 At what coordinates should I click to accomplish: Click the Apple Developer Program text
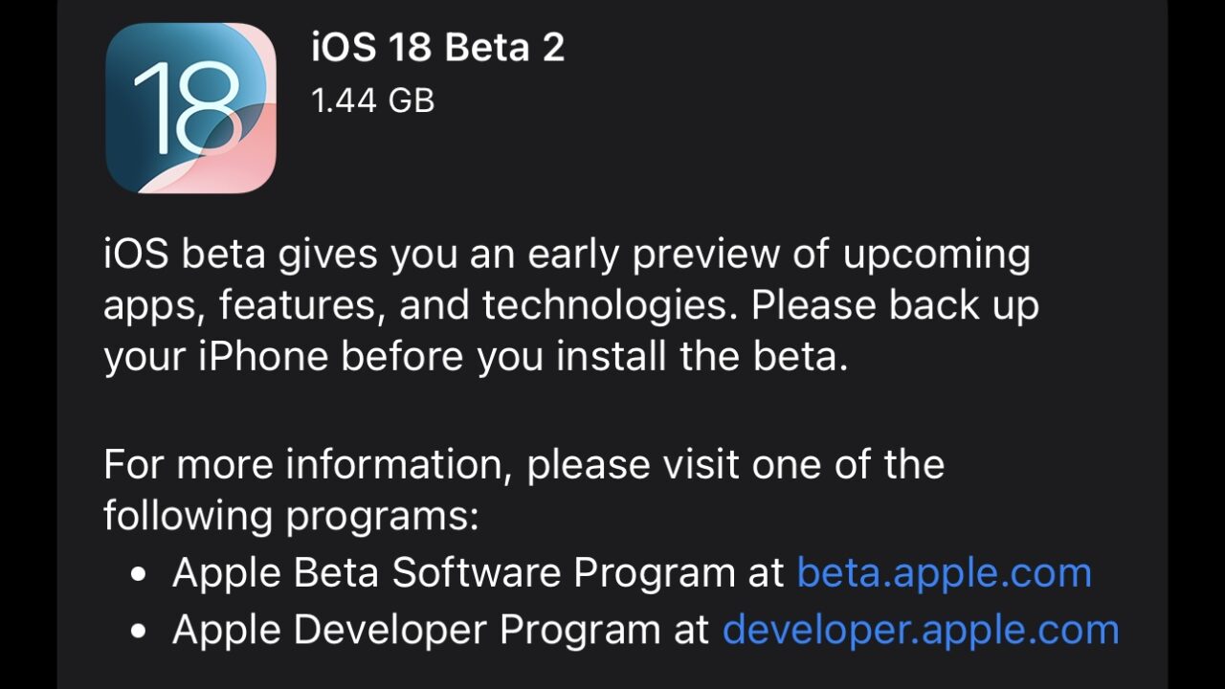click(441, 630)
